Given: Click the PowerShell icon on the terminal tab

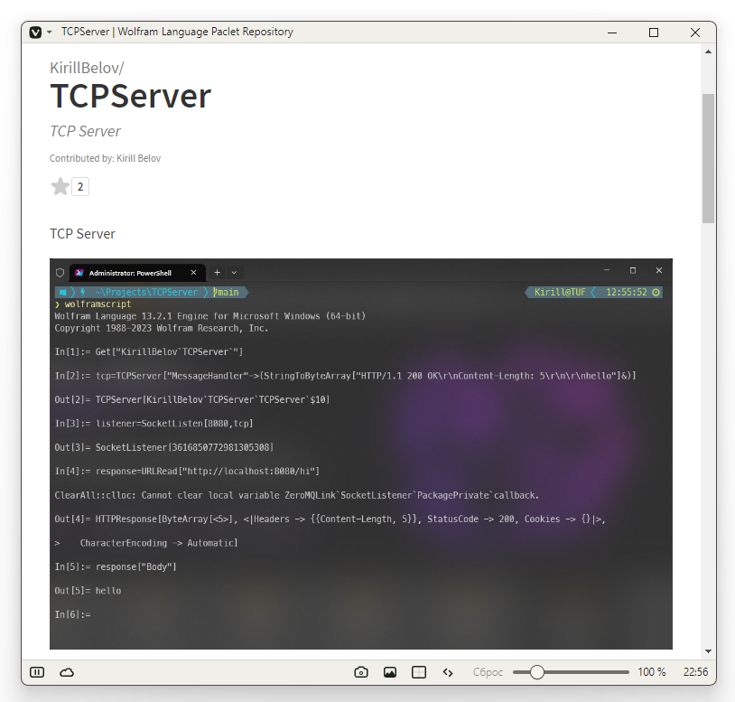Looking at the screenshot, I should tap(79, 273).
